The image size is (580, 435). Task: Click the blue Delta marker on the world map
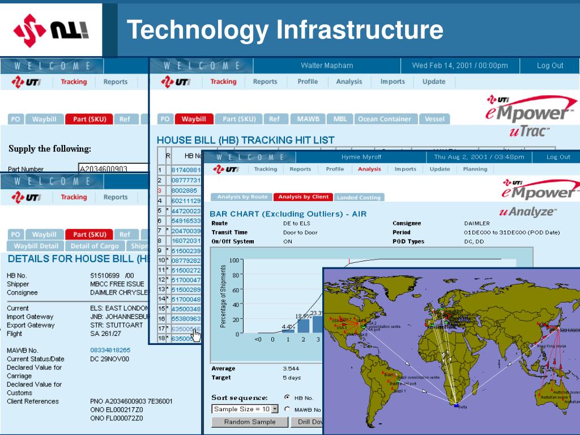tap(456, 406)
